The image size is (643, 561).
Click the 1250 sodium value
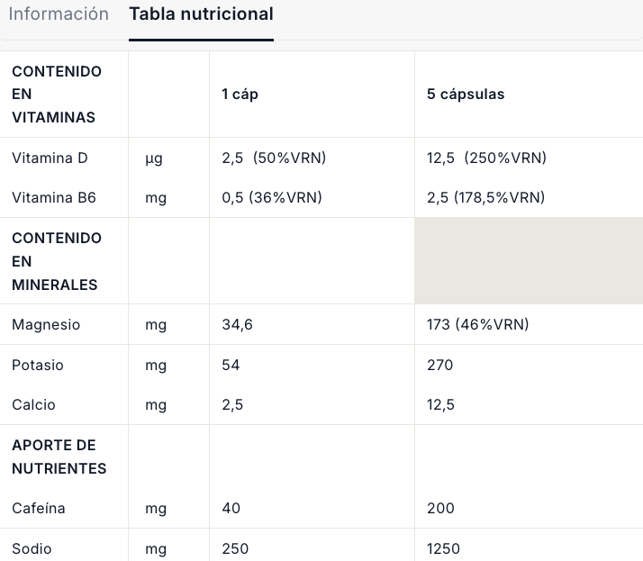[x=443, y=548]
